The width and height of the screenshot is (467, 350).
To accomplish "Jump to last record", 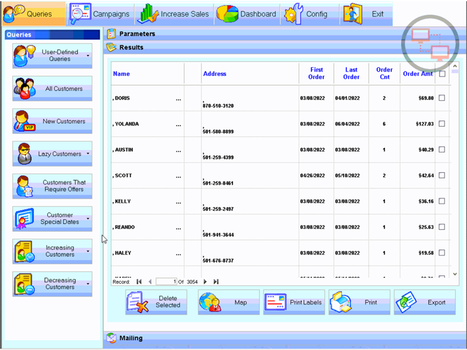I will point(216,282).
